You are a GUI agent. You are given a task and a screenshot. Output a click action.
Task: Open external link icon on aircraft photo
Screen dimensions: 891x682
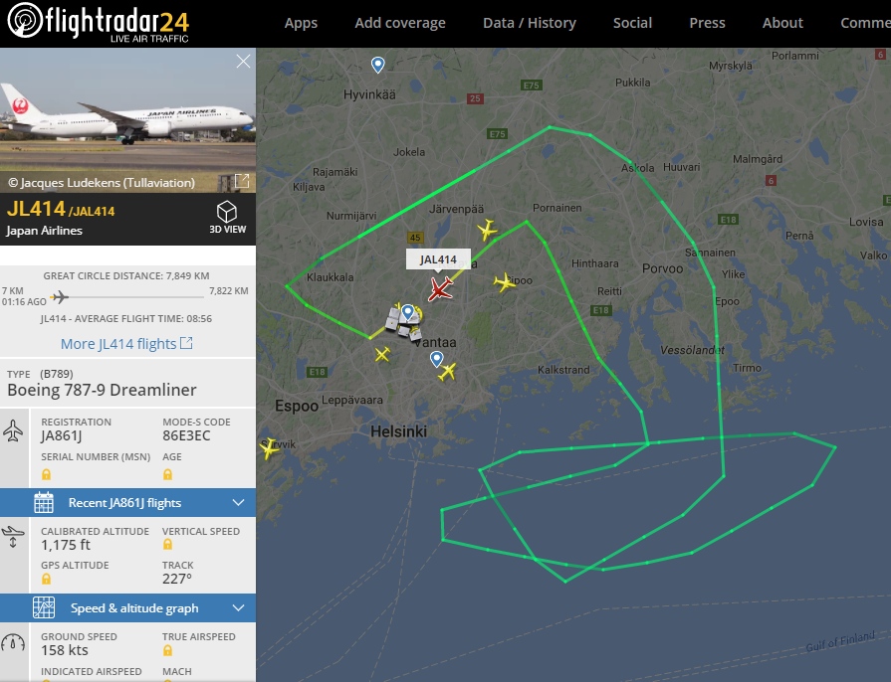click(x=242, y=181)
